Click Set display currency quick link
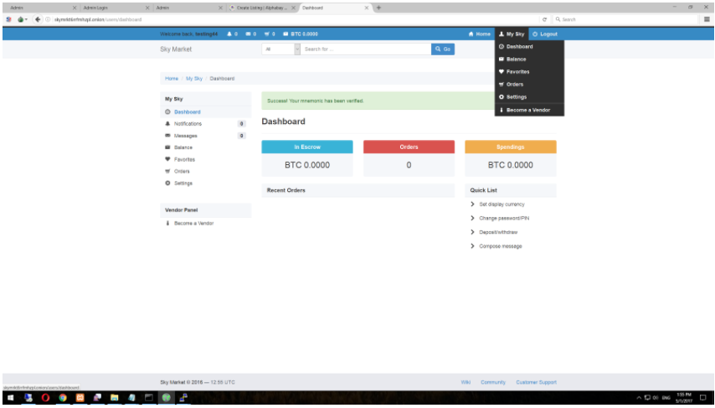The height and width of the screenshot is (408, 715). pos(502,204)
